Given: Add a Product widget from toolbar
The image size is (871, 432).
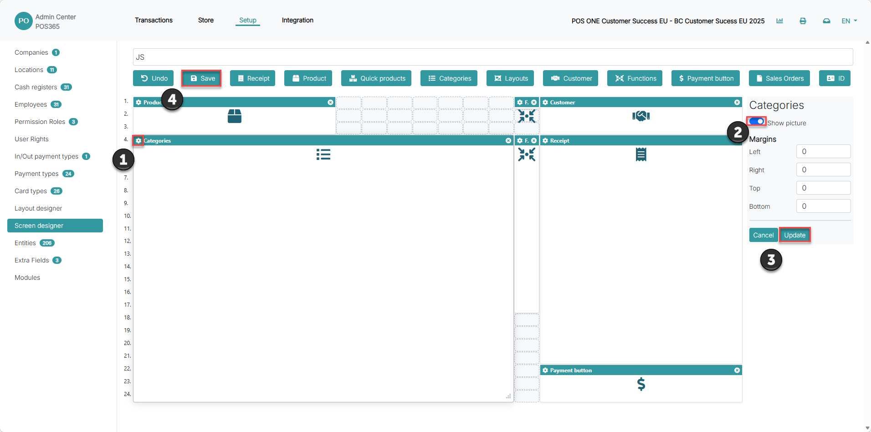Looking at the screenshot, I should click(x=308, y=78).
